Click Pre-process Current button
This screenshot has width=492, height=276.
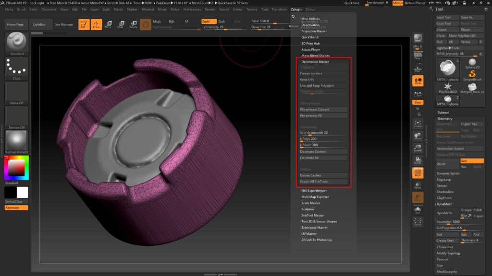point(323,110)
